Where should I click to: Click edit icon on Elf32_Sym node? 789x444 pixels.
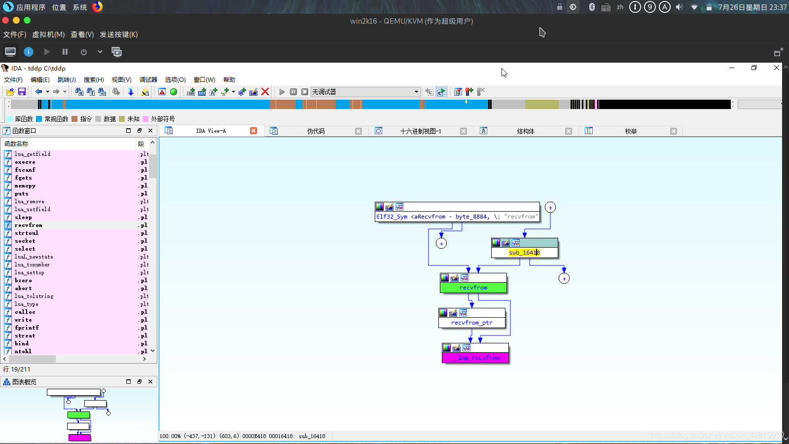click(390, 207)
